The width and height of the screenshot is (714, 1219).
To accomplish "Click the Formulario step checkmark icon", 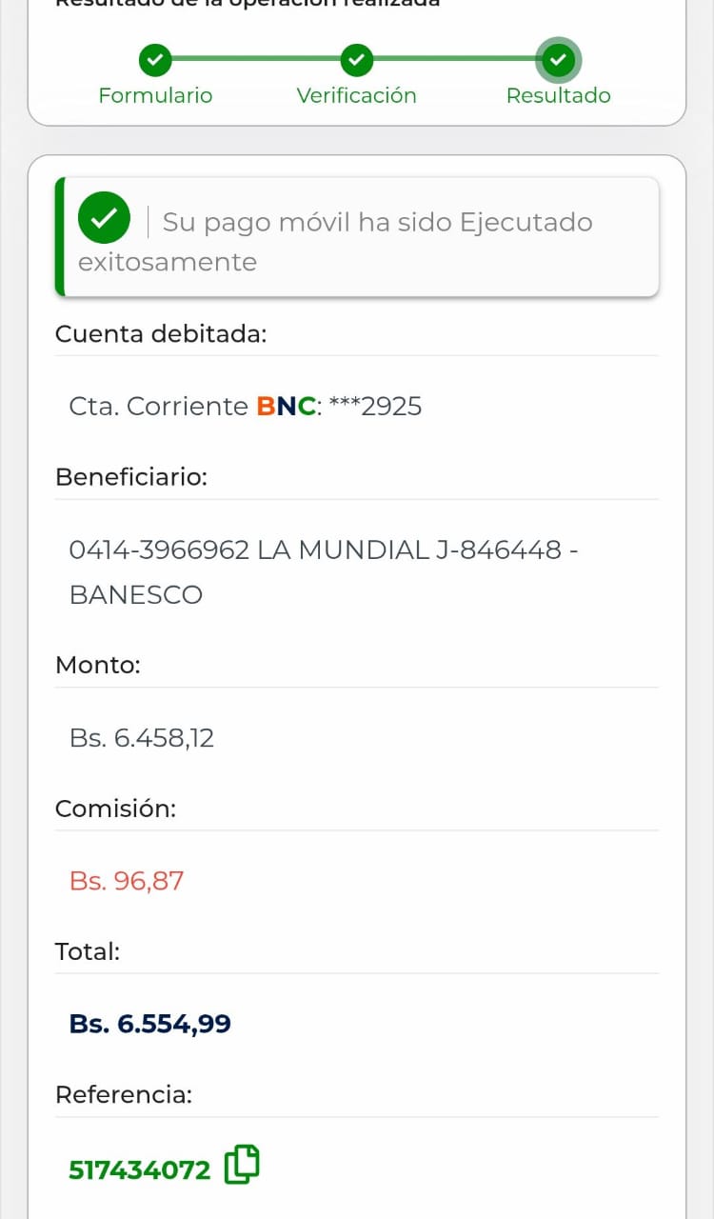I will coord(155,60).
